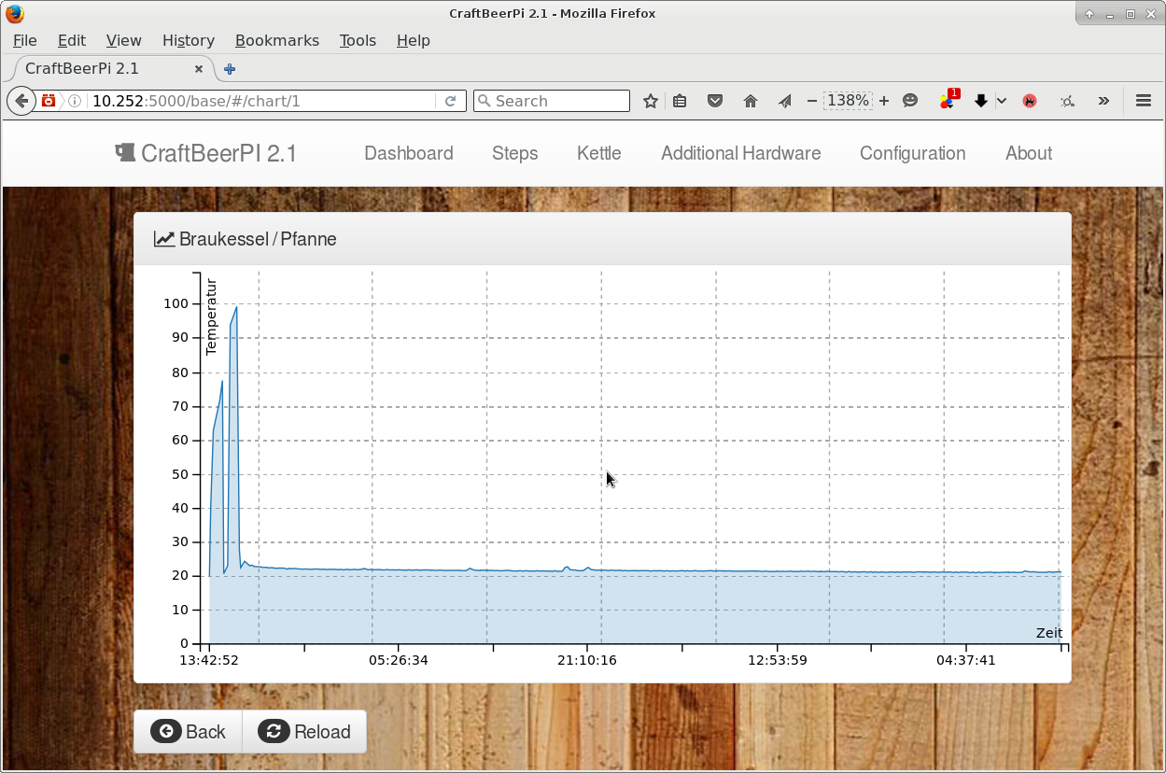Click the Pocket save icon

715,101
